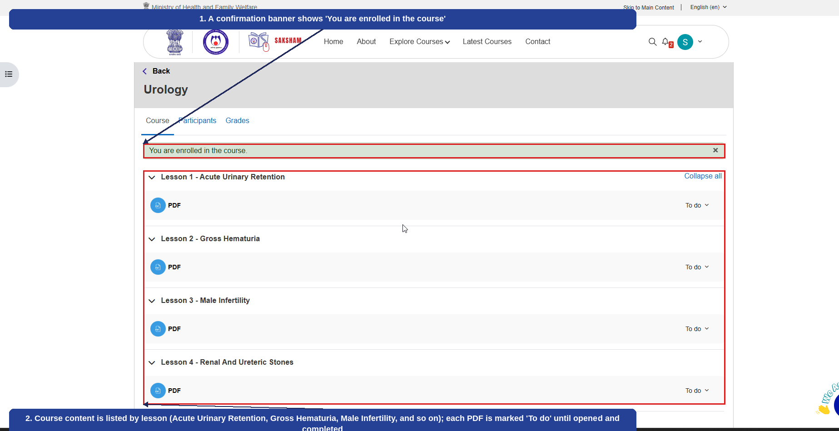Expand the user menu arrow beside avatar

[700, 41]
